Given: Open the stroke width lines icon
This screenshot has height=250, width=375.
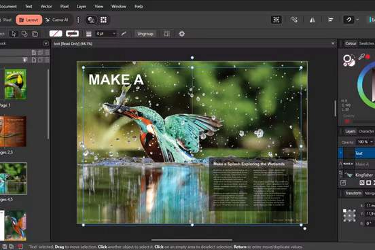Looking at the screenshot, I should coord(89,34).
